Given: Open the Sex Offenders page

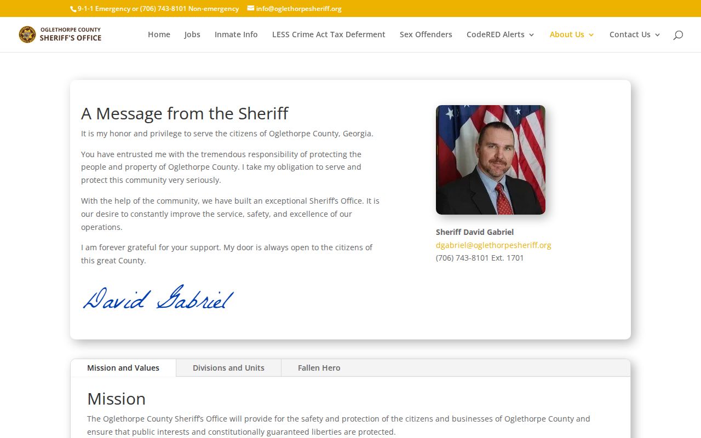Looking at the screenshot, I should point(426,34).
